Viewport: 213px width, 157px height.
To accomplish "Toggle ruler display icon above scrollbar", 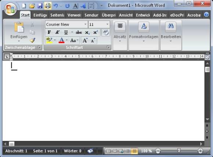I will pyautogui.click(x=207, y=57).
